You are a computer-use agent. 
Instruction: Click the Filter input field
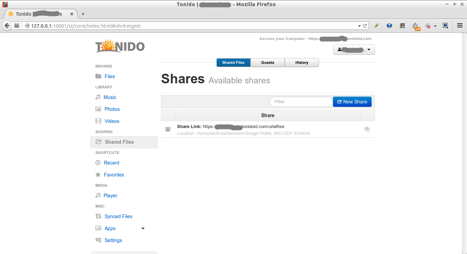[x=301, y=102]
